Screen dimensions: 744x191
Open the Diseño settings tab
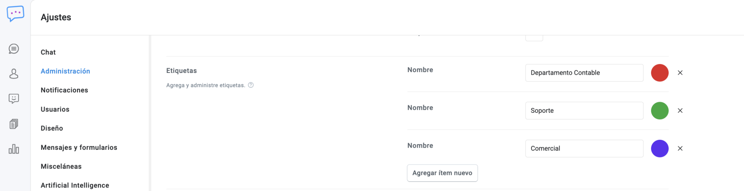click(x=52, y=128)
